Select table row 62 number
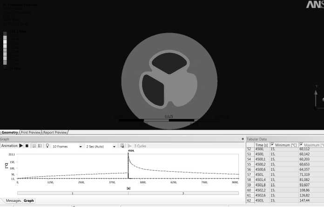 (x=249, y=200)
